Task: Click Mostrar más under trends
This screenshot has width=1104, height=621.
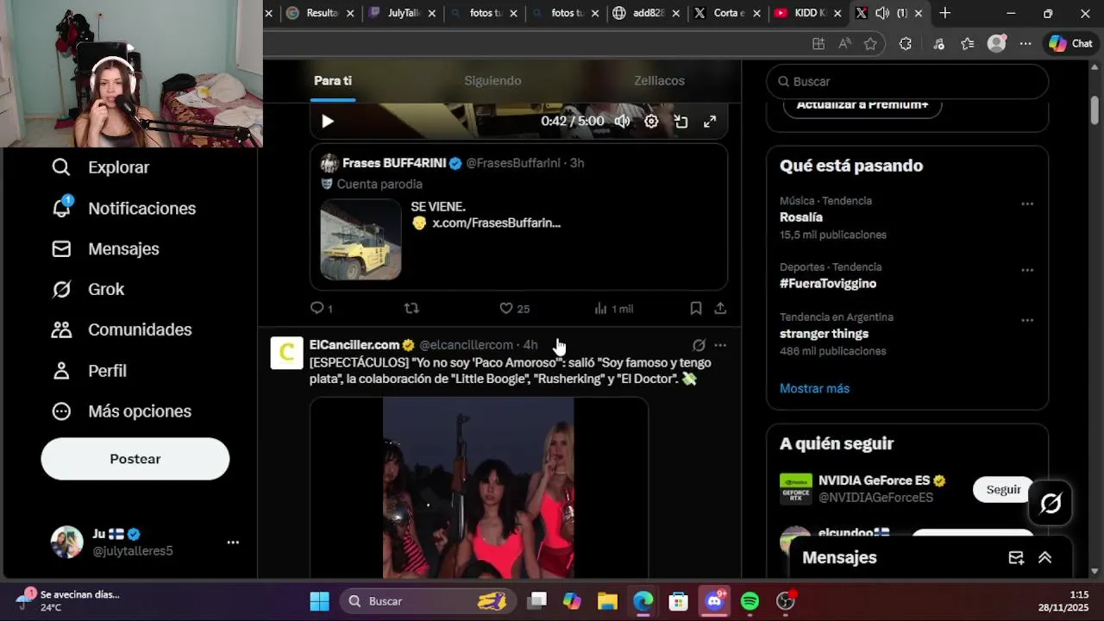Action: [814, 388]
